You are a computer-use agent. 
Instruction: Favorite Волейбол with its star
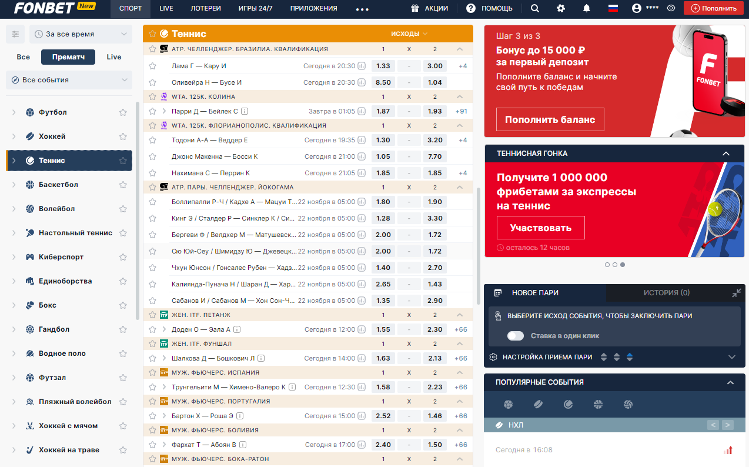point(123,209)
